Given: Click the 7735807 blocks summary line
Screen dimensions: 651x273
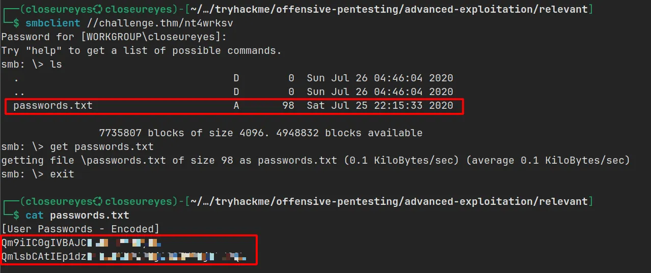Looking at the screenshot, I should point(260,133).
